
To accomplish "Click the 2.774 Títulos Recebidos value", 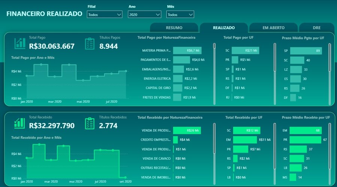I will [108, 126].
